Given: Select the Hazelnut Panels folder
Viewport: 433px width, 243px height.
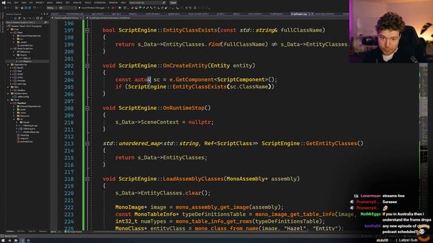Looking at the screenshot, I should 26,122.
